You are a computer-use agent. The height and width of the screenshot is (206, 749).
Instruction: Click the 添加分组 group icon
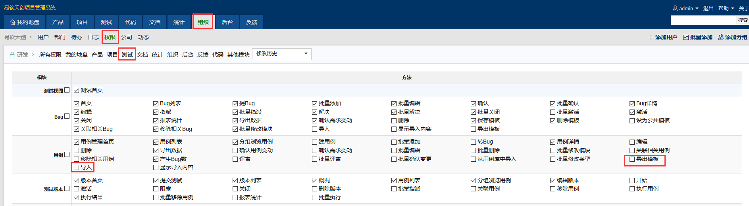coord(720,37)
